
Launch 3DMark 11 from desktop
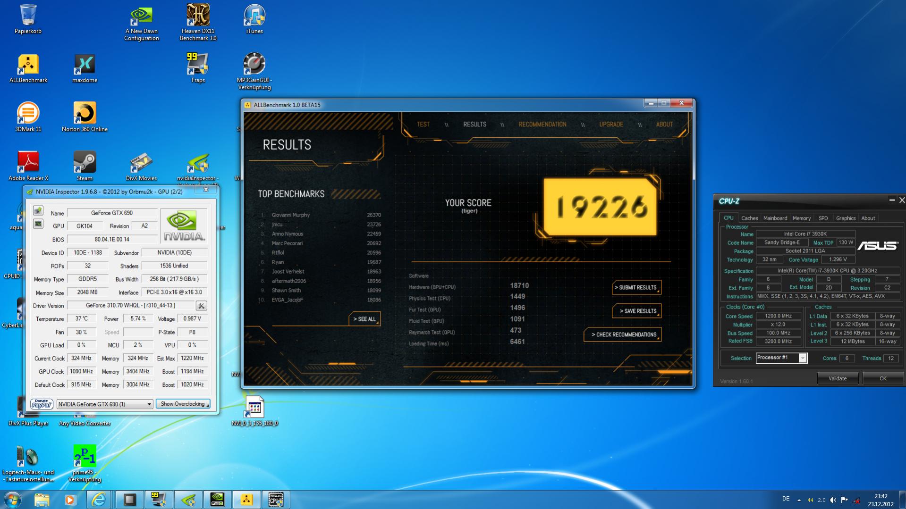28,117
